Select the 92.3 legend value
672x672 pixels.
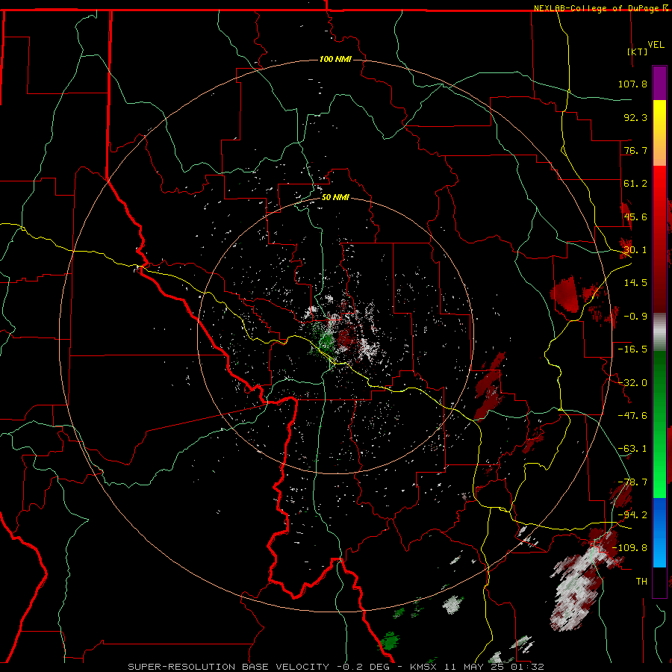(635, 117)
